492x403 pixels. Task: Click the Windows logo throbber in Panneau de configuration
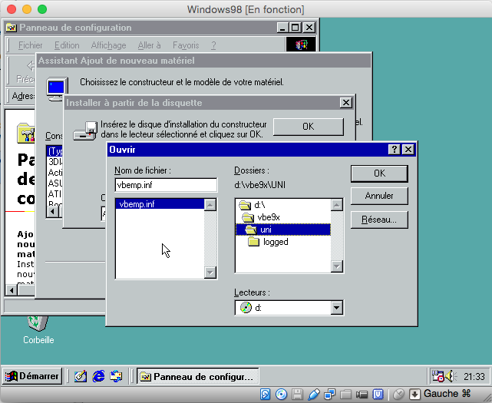[x=301, y=45]
